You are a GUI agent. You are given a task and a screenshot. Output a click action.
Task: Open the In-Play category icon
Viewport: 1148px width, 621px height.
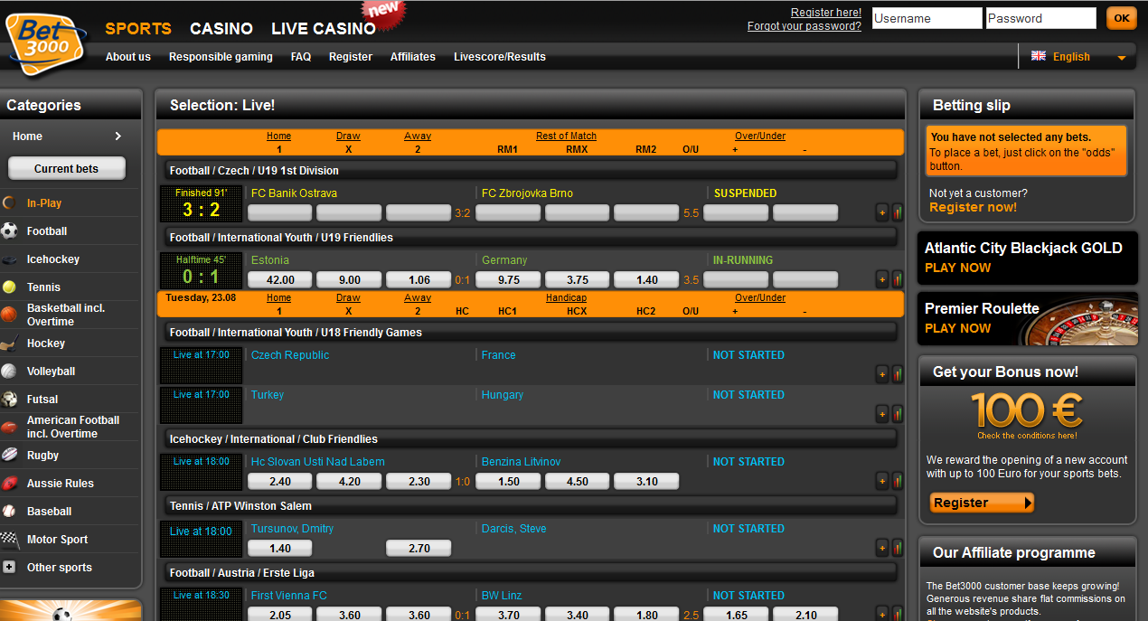pyautogui.click(x=9, y=203)
